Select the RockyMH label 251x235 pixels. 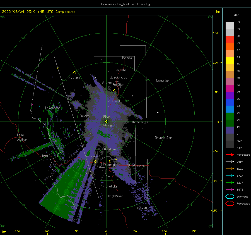pyautogui.click(x=74, y=78)
